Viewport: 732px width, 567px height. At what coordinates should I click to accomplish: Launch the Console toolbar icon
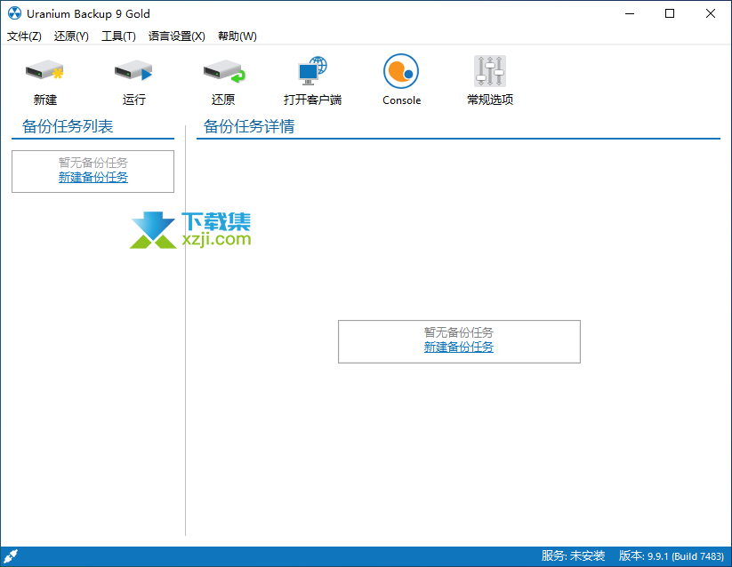pyautogui.click(x=401, y=72)
